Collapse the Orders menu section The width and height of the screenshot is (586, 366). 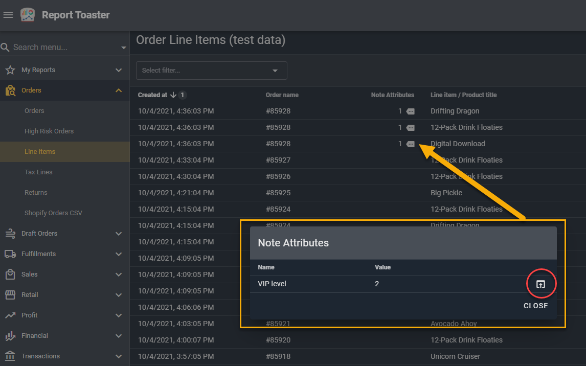click(x=119, y=90)
